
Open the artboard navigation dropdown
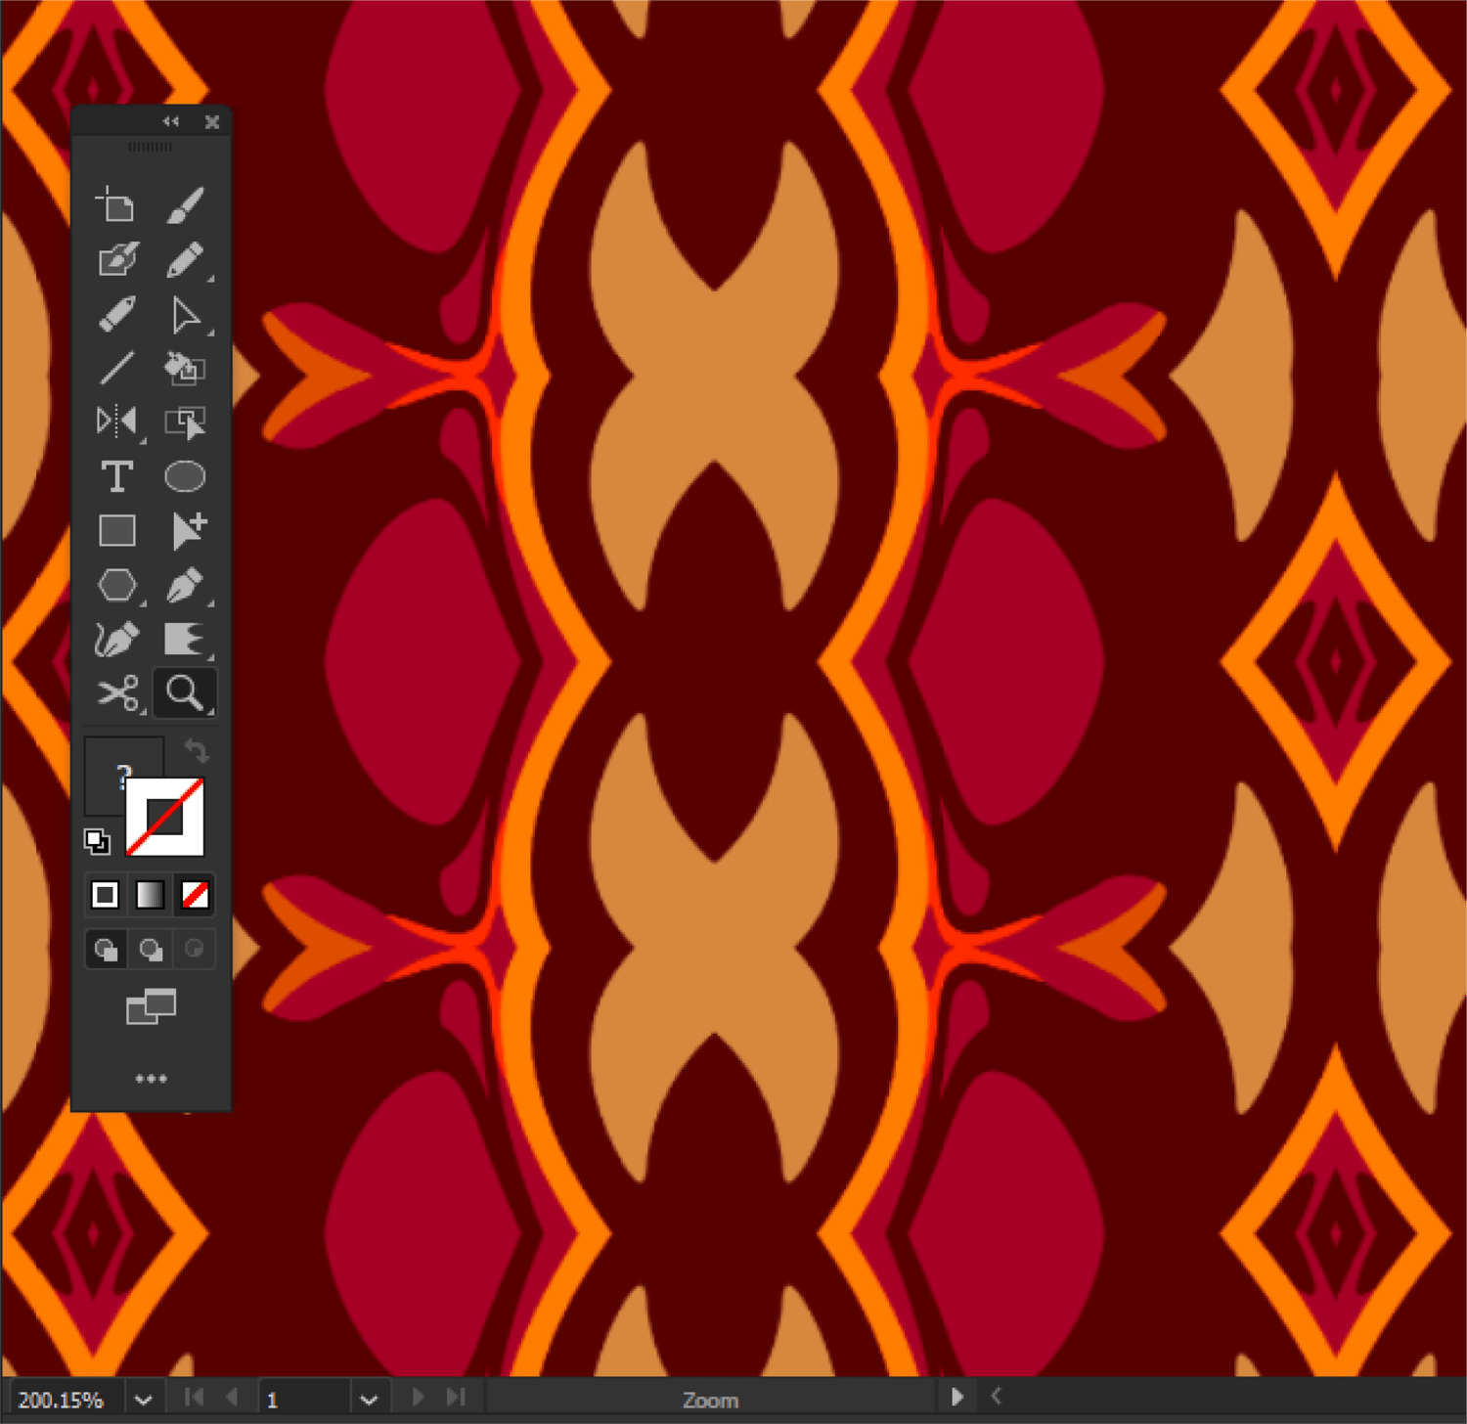369,1400
